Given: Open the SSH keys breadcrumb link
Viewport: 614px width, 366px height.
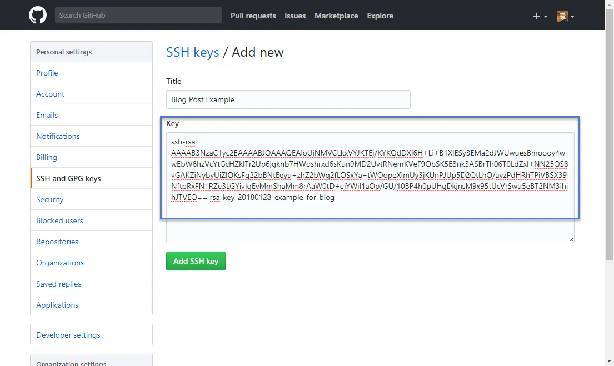Looking at the screenshot, I should click(193, 52).
